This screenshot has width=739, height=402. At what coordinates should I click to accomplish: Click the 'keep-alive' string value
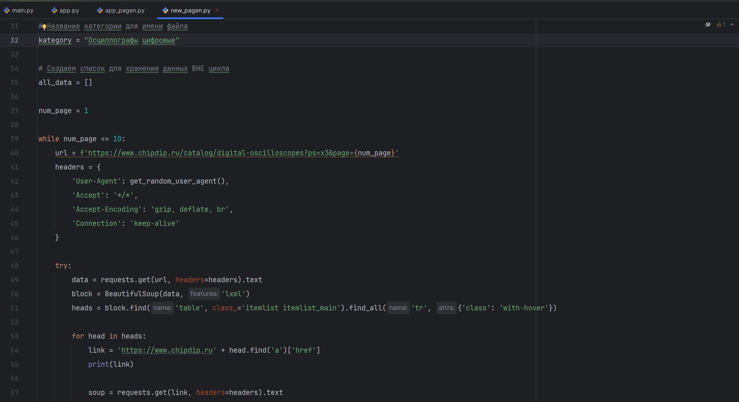pos(155,223)
